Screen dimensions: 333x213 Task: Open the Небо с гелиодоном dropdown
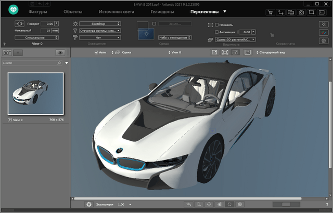point(175,37)
